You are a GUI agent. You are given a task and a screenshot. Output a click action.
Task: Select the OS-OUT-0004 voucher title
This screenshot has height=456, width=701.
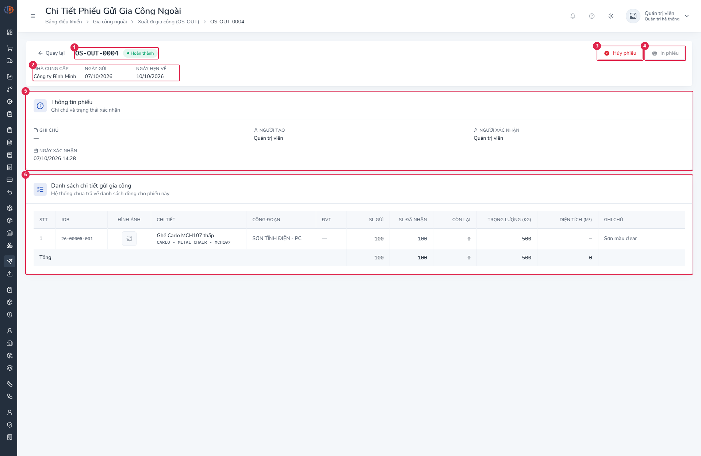97,53
